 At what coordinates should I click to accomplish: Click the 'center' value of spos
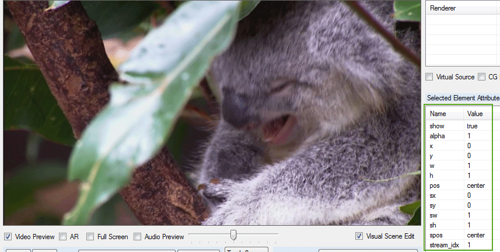coord(475,235)
